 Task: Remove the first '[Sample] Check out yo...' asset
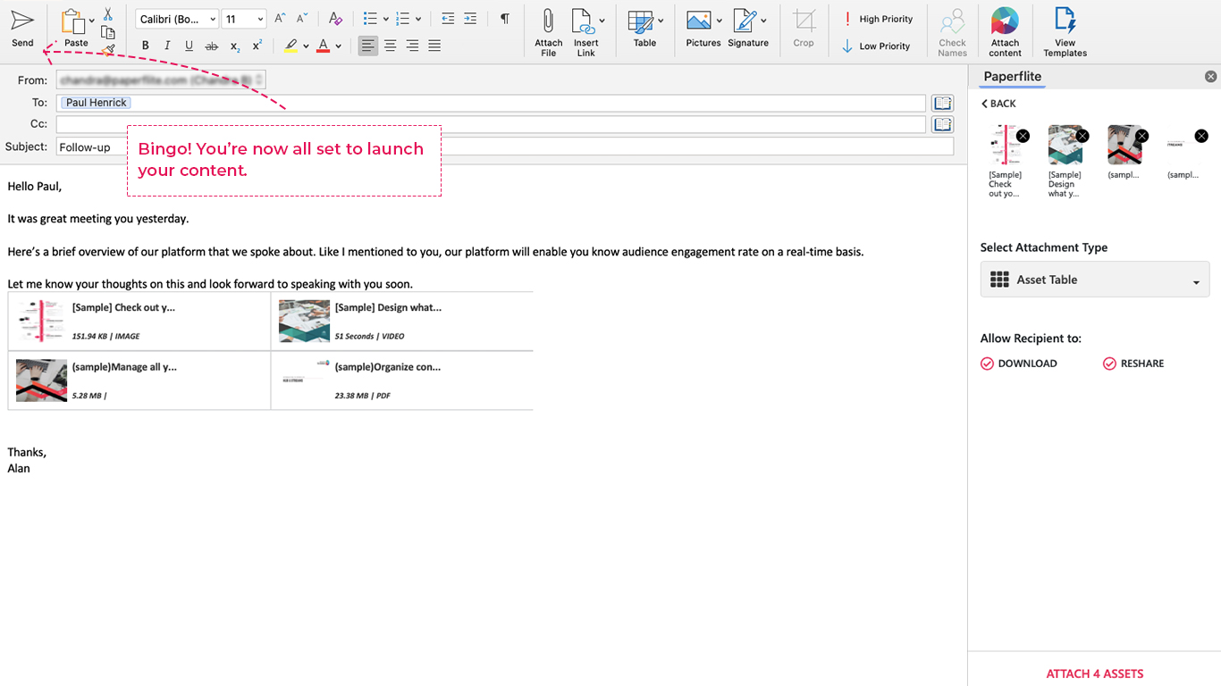tap(1023, 136)
